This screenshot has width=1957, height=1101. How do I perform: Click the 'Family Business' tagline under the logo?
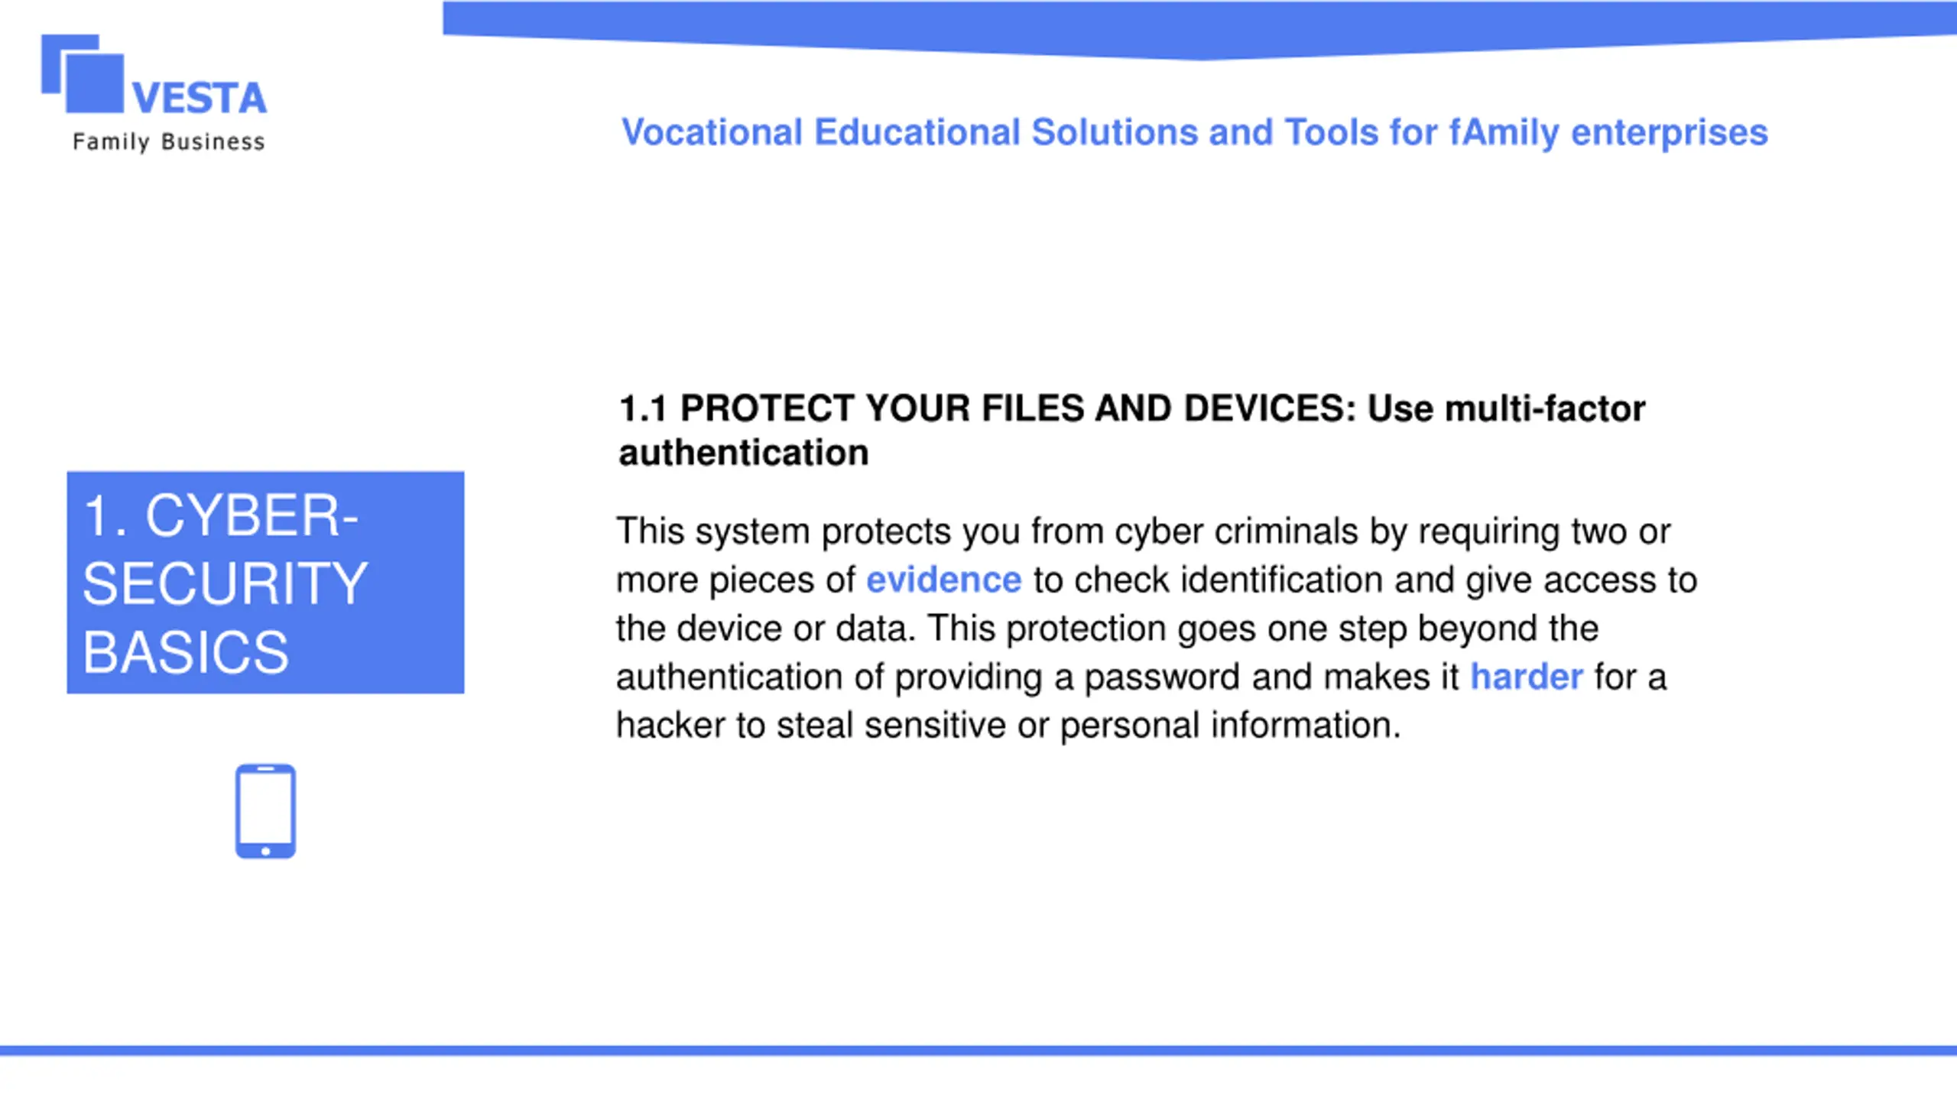[x=169, y=142]
